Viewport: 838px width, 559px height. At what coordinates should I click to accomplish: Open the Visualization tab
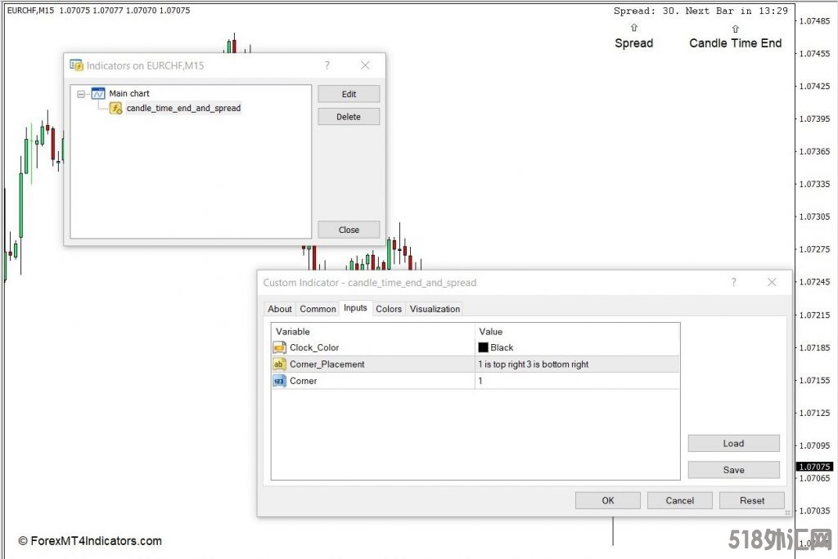coord(435,309)
